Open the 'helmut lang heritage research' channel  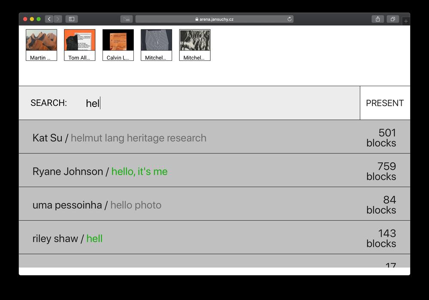click(138, 138)
